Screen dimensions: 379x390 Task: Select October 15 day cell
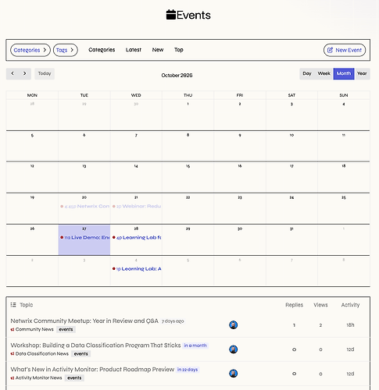point(188,177)
